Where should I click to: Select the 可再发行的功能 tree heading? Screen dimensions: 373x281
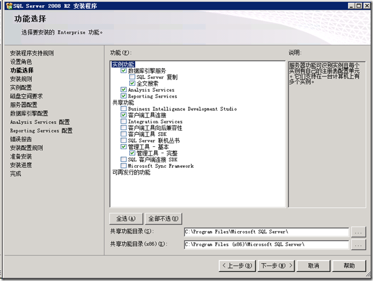131,172
